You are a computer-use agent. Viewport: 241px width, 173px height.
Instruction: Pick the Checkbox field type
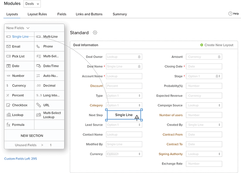coord(19,105)
